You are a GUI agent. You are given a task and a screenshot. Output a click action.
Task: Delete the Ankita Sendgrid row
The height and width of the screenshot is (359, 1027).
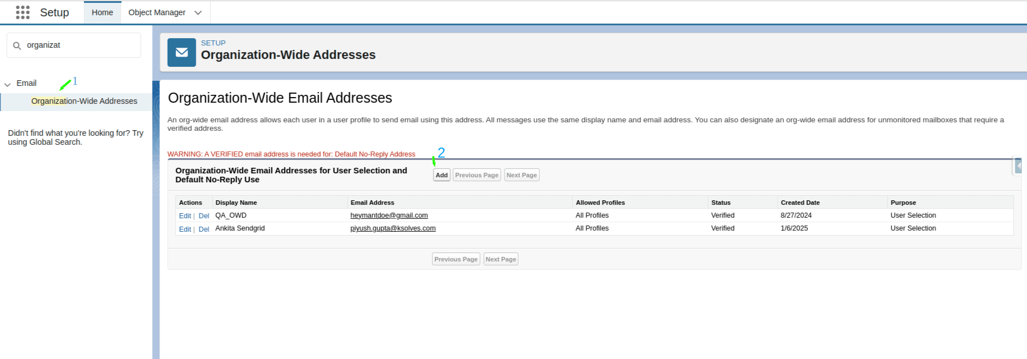click(204, 229)
